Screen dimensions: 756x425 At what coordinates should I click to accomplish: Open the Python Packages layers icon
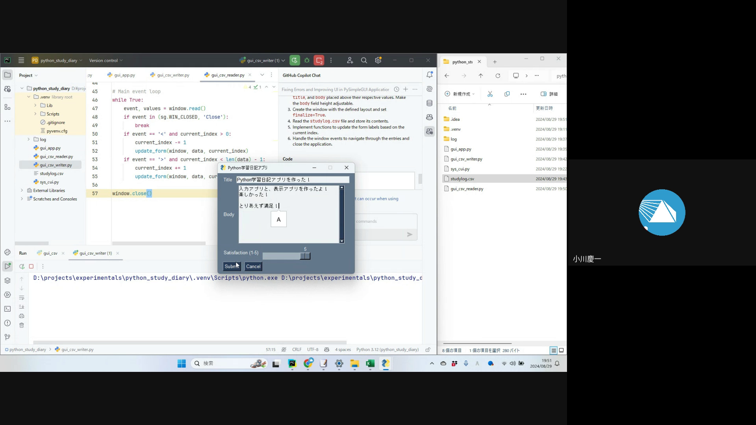coord(7,281)
